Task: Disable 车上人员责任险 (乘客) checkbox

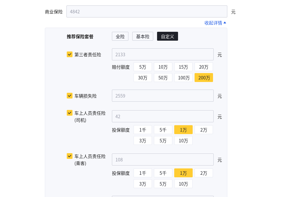Action: point(70,156)
